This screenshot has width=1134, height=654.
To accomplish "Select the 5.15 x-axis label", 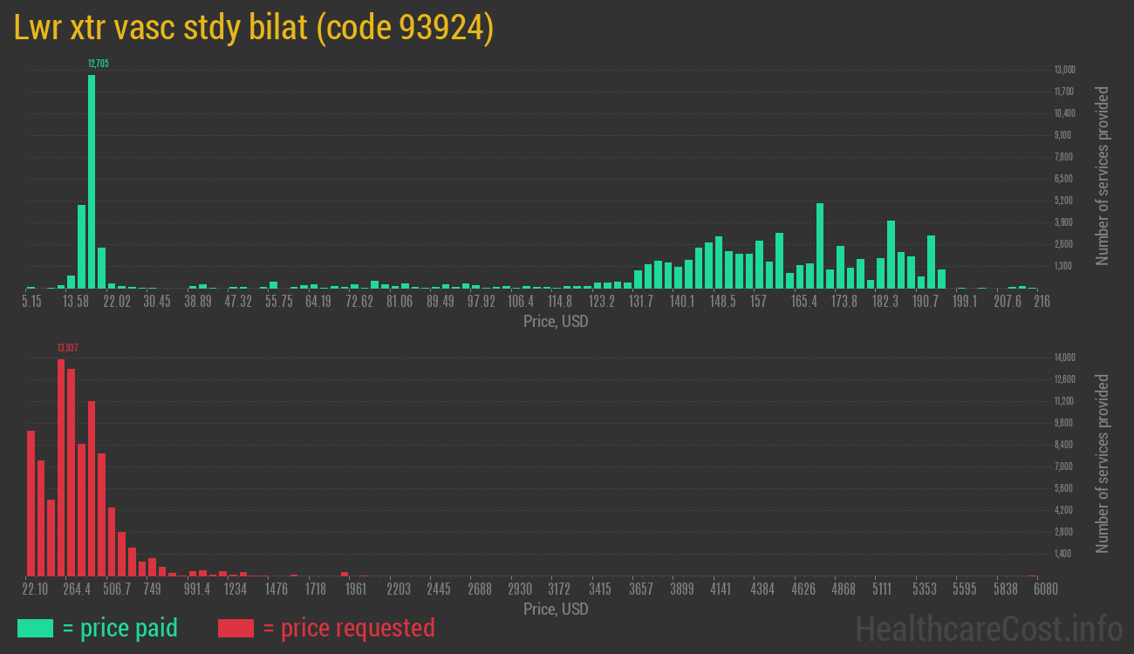I will click(x=32, y=301).
